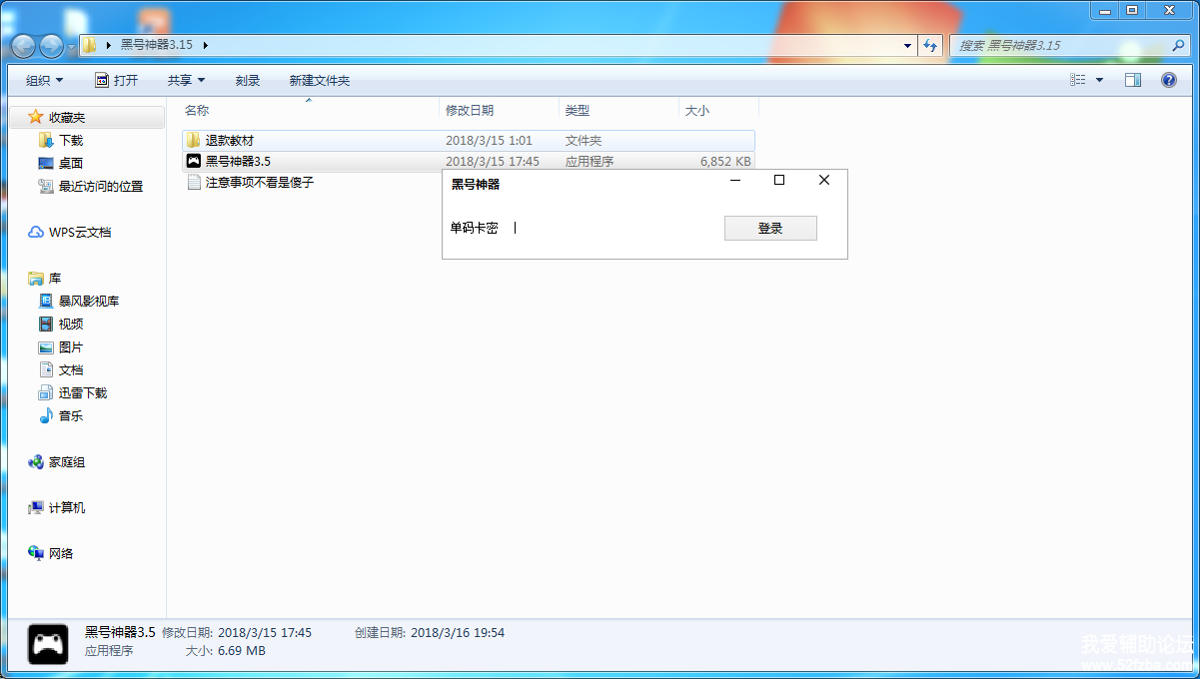Image resolution: width=1200 pixels, height=679 pixels.
Task: Click the 6,852 KB size cell
Action: pyautogui.click(x=725, y=161)
